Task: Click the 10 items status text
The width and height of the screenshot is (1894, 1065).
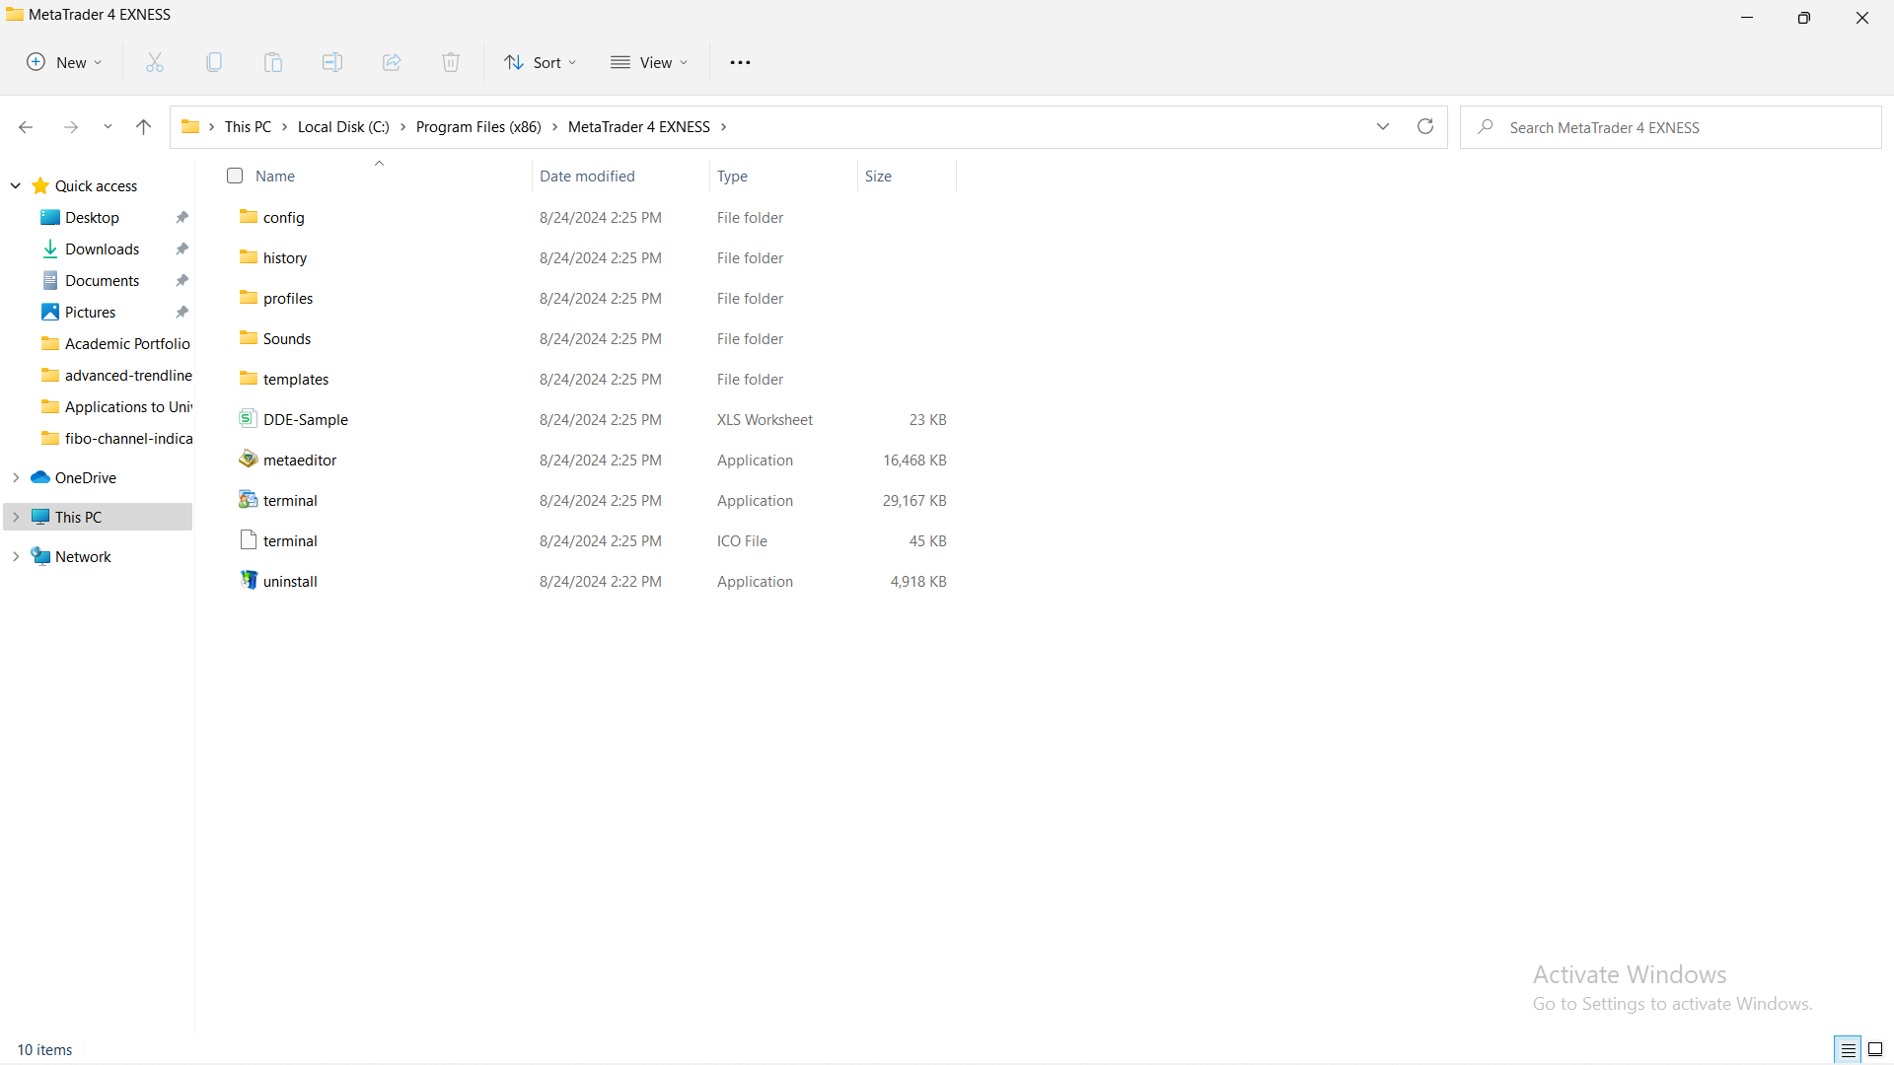Action: [x=45, y=1050]
